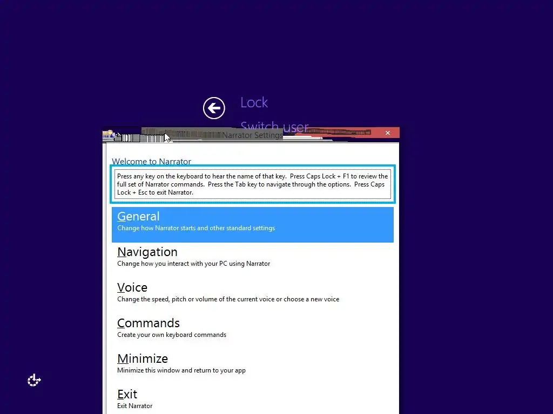Image resolution: width=553 pixels, height=414 pixels.
Task: Open General Narrator settings
Action: click(x=253, y=225)
